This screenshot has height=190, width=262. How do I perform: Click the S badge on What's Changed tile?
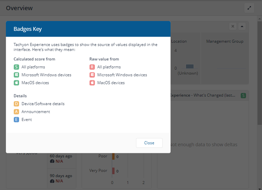point(243,95)
